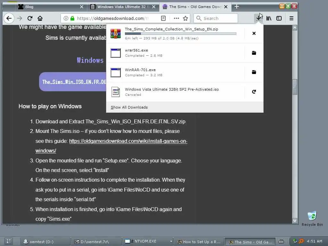The width and height of the screenshot is (328, 246).
Task: Click the vertical scrollbar thumb
Action: tap(295, 87)
